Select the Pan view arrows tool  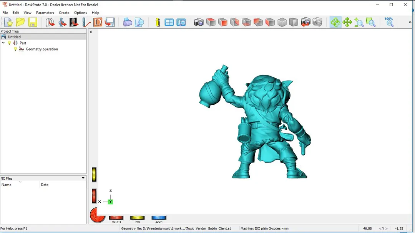click(347, 22)
